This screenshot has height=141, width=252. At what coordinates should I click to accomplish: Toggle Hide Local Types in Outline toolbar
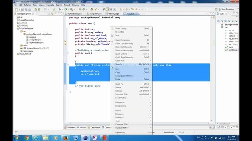(236, 21)
